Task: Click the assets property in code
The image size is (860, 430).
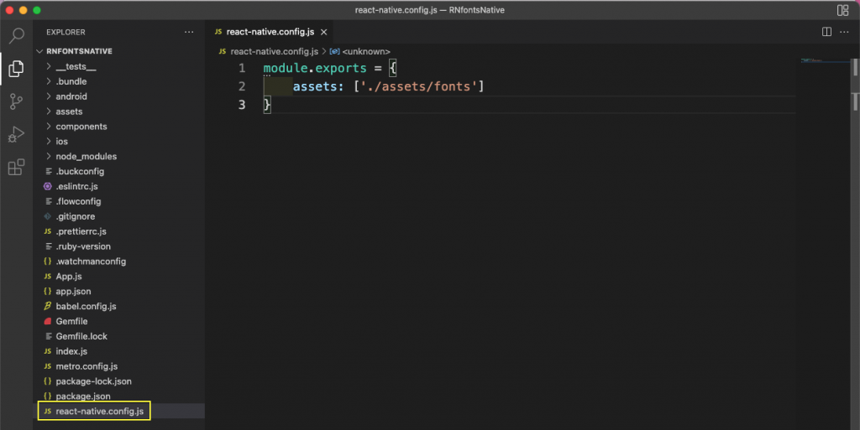Action: coord(315,86)
